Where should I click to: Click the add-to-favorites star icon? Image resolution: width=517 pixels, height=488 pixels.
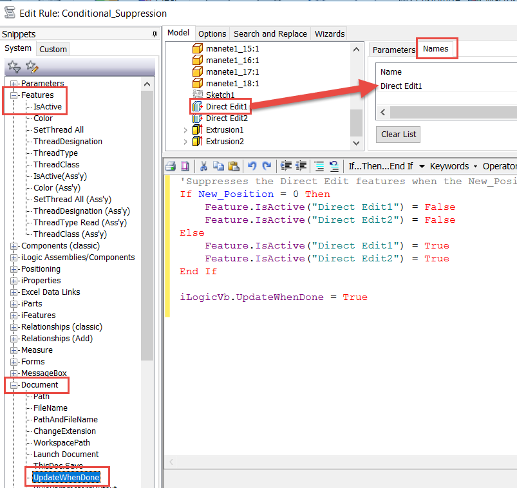(14, 66)
